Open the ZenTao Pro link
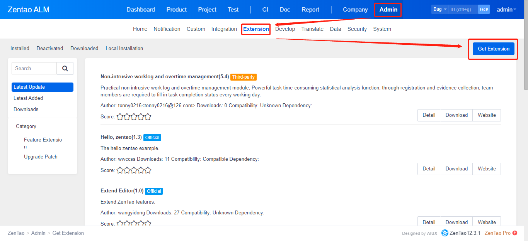Image resolution: width=528 pixels, height=241 pixels. click(497, 233)
